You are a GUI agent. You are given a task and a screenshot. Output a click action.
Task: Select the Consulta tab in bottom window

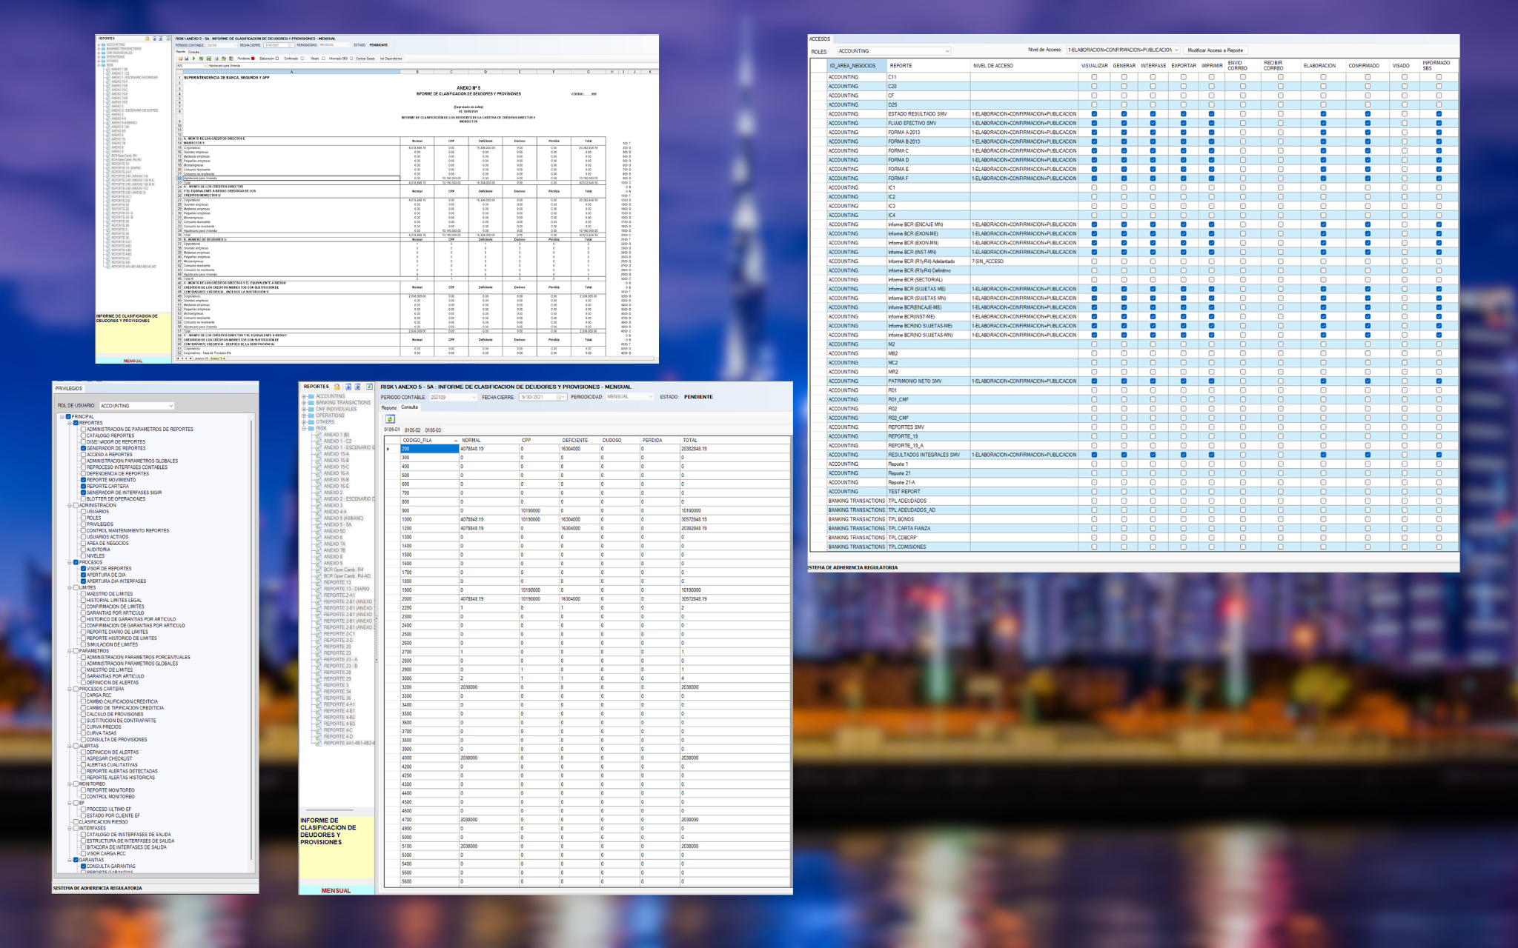[409, 407]
